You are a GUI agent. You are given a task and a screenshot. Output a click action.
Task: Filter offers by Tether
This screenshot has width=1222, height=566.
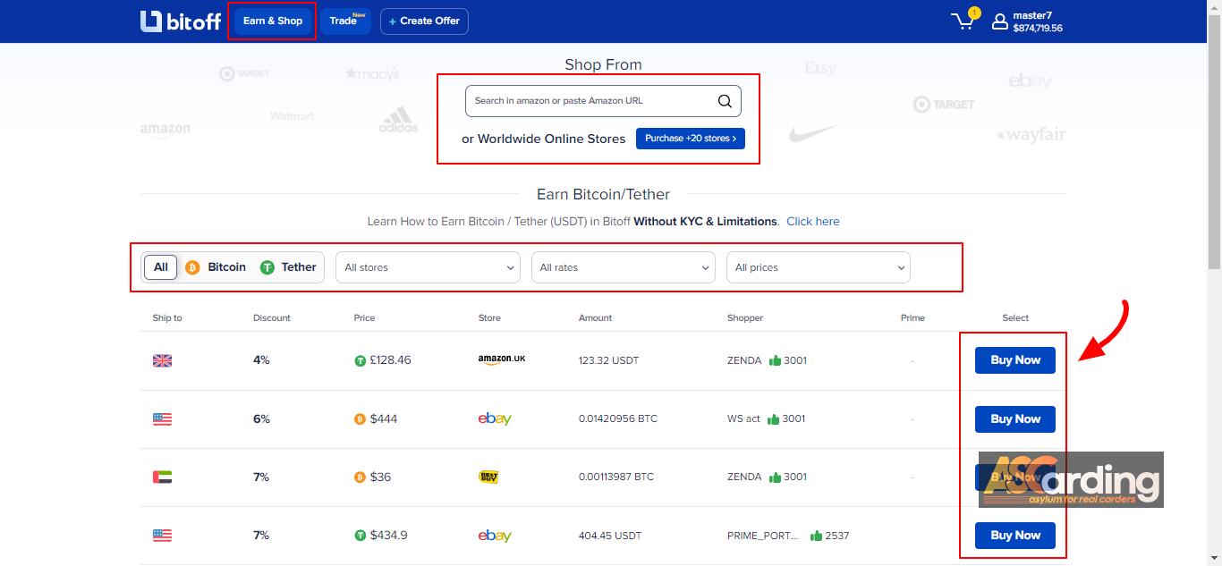[x=288, y=267]
